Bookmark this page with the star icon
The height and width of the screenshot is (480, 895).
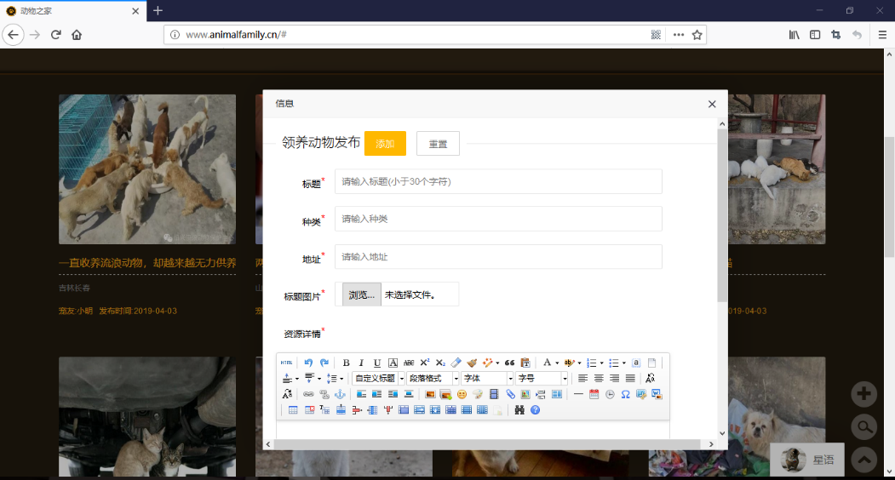click(x=697, y=35)
